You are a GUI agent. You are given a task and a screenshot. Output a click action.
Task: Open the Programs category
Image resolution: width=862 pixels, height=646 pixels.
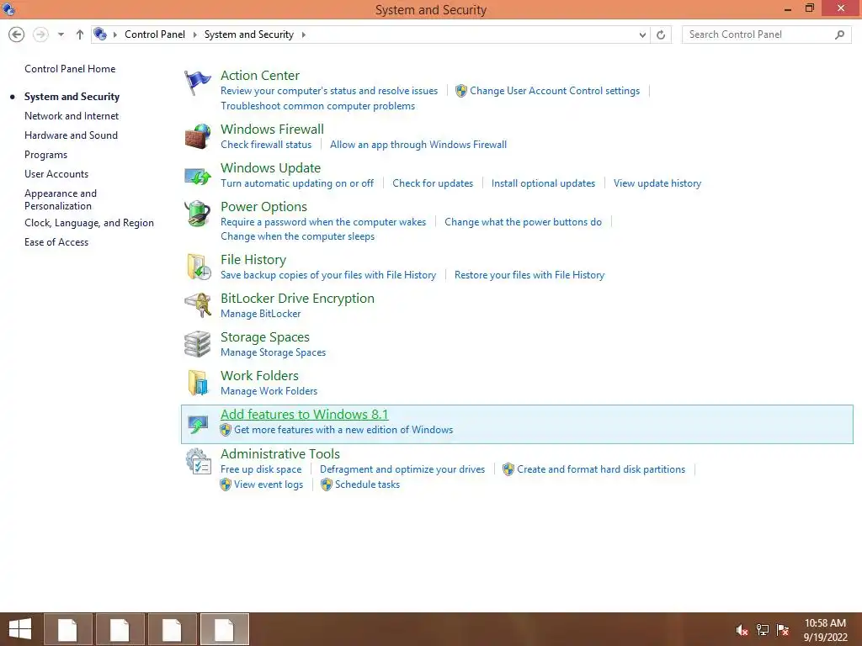click(x=45, y=155)
